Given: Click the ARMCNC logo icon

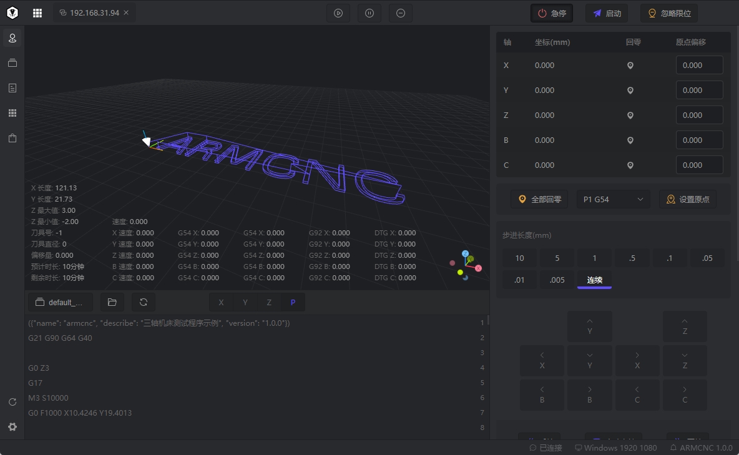Looking at the screenshot, I should tap(12, 12).
